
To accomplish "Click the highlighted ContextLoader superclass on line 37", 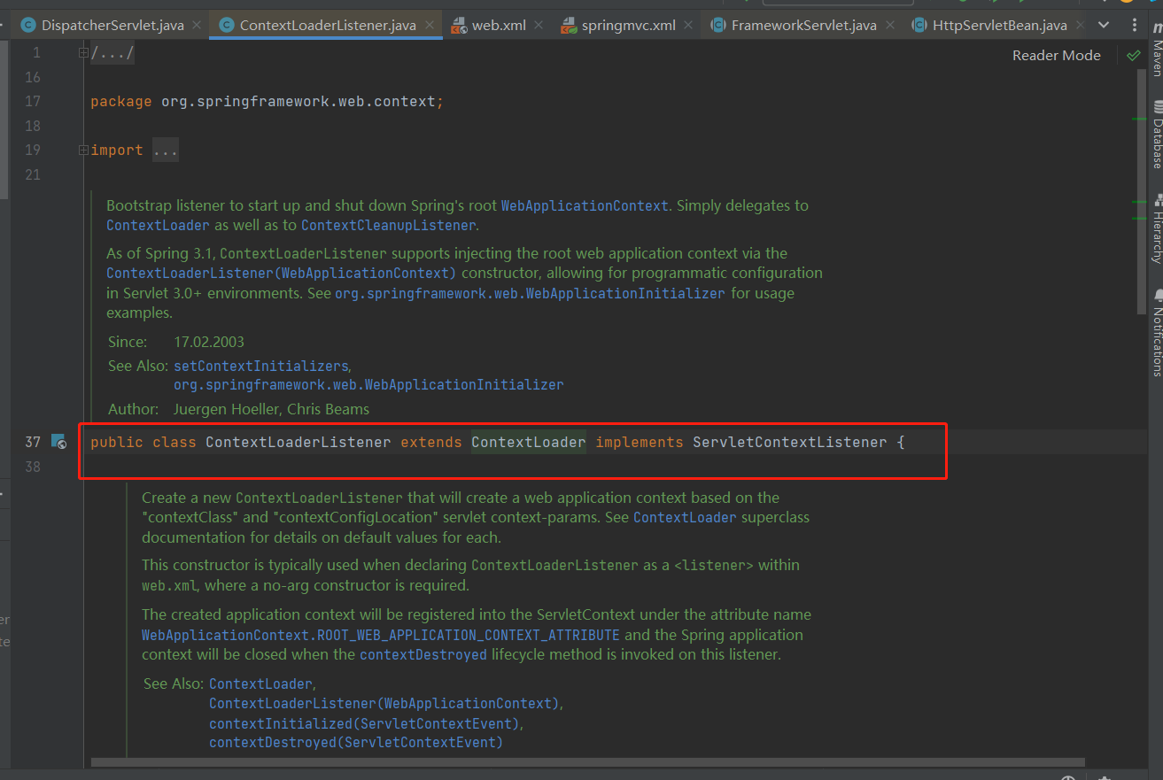I will (528, 442).
